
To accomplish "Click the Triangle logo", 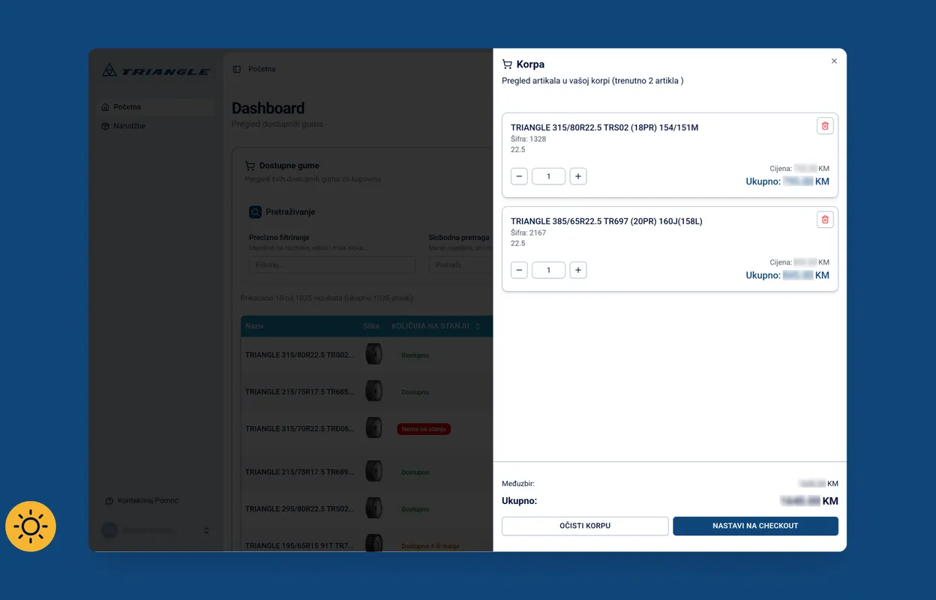I will pos(156,70).
